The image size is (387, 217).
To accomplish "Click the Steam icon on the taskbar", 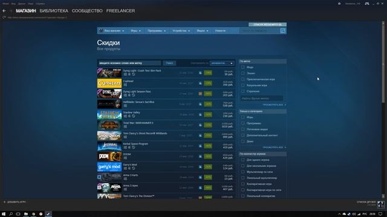I will 48,214.
